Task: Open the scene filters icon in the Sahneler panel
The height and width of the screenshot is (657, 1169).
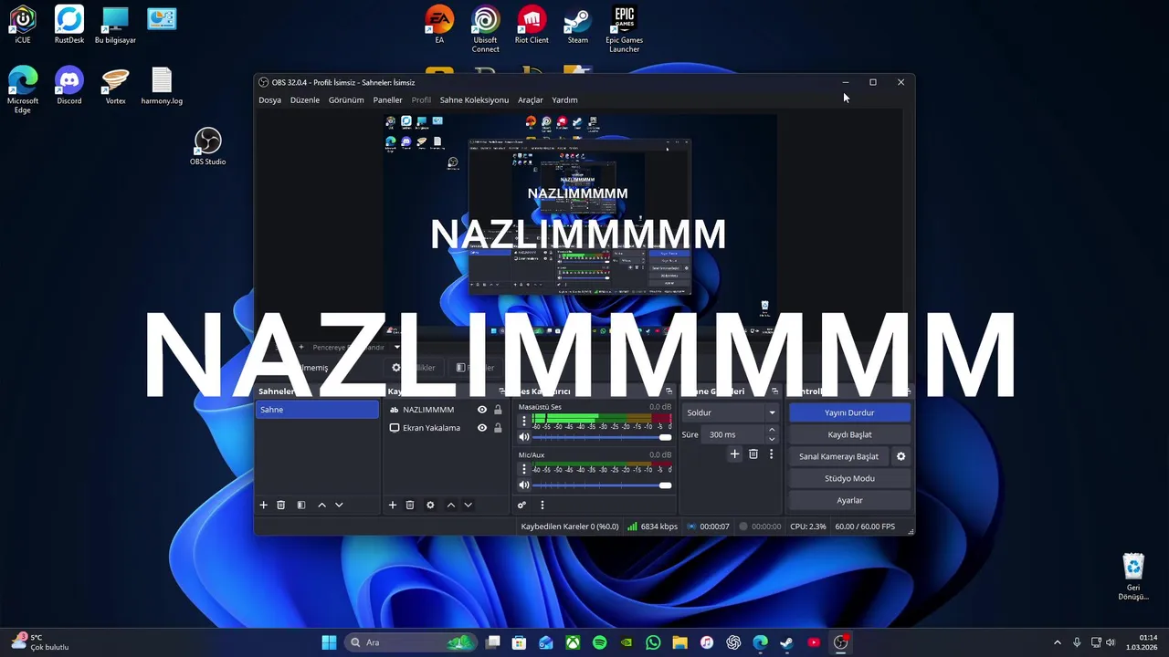Action: [301, 505]
